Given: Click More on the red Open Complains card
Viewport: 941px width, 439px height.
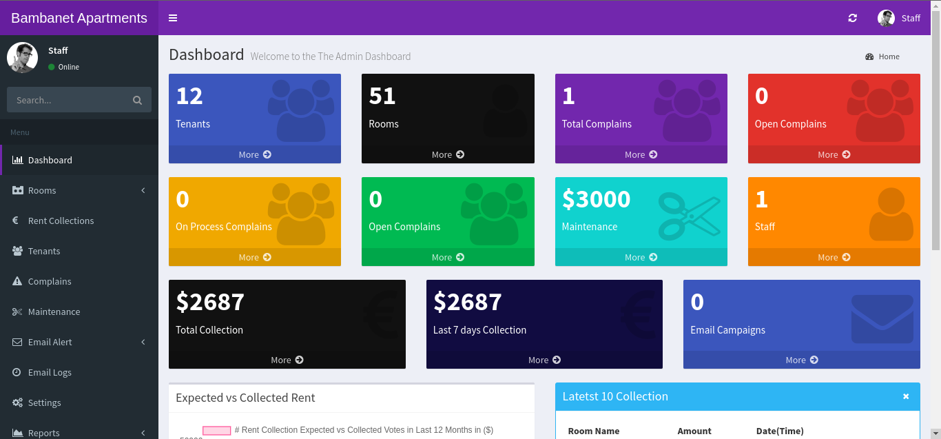Looking at the screenshot, I should pyautogui.click(x=834, y=154).
